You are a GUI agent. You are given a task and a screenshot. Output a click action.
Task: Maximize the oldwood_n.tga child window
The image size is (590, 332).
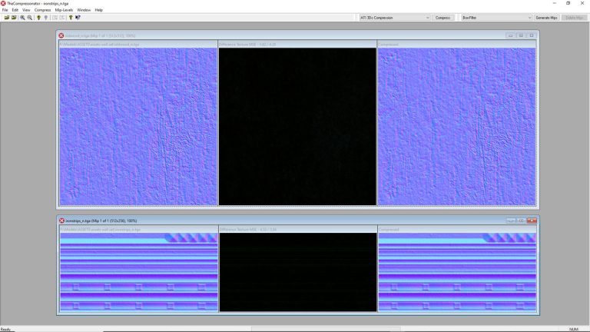[x=521, y=35]
